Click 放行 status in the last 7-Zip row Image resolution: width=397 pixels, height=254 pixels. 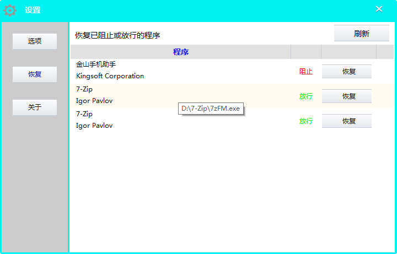pyautogui.click(x=306, y=121)
